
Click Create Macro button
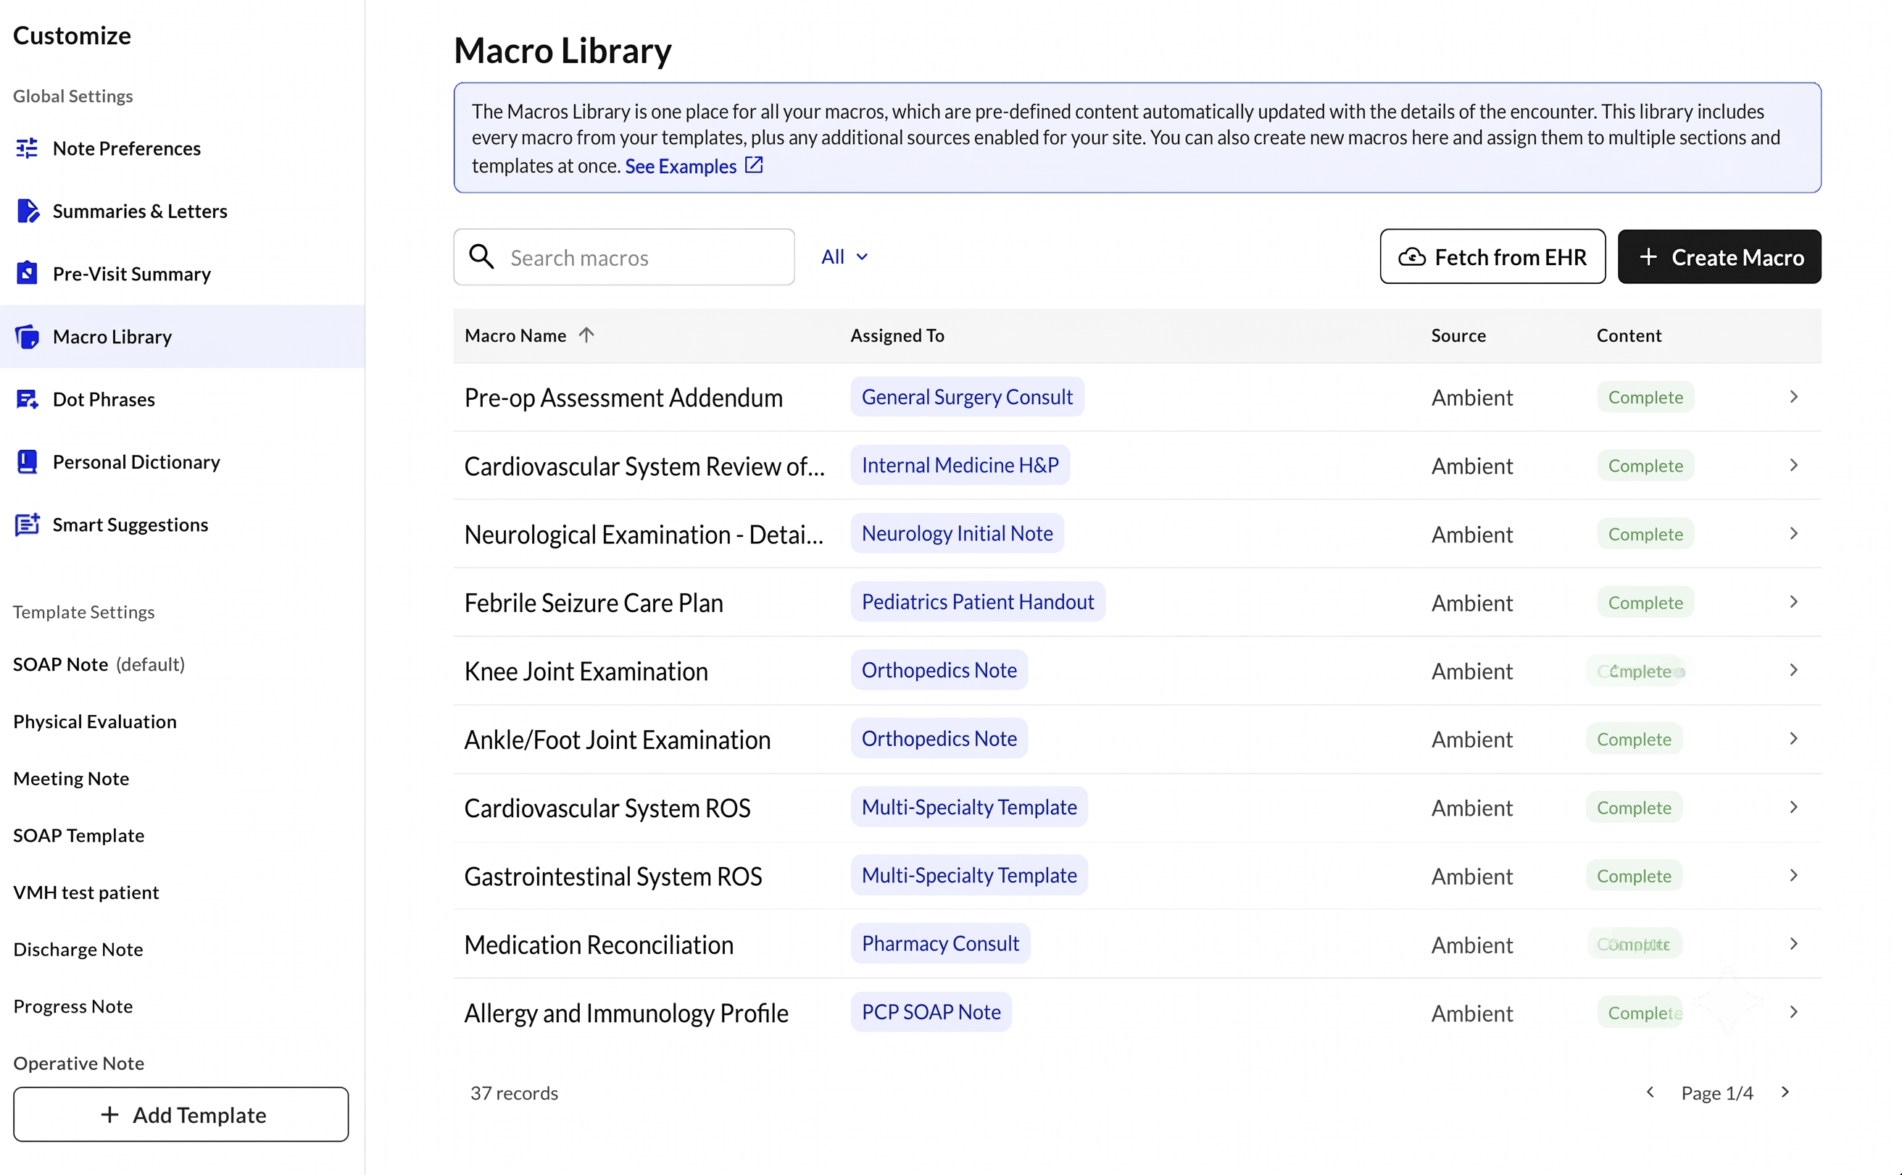click(x=1719, y=256)
